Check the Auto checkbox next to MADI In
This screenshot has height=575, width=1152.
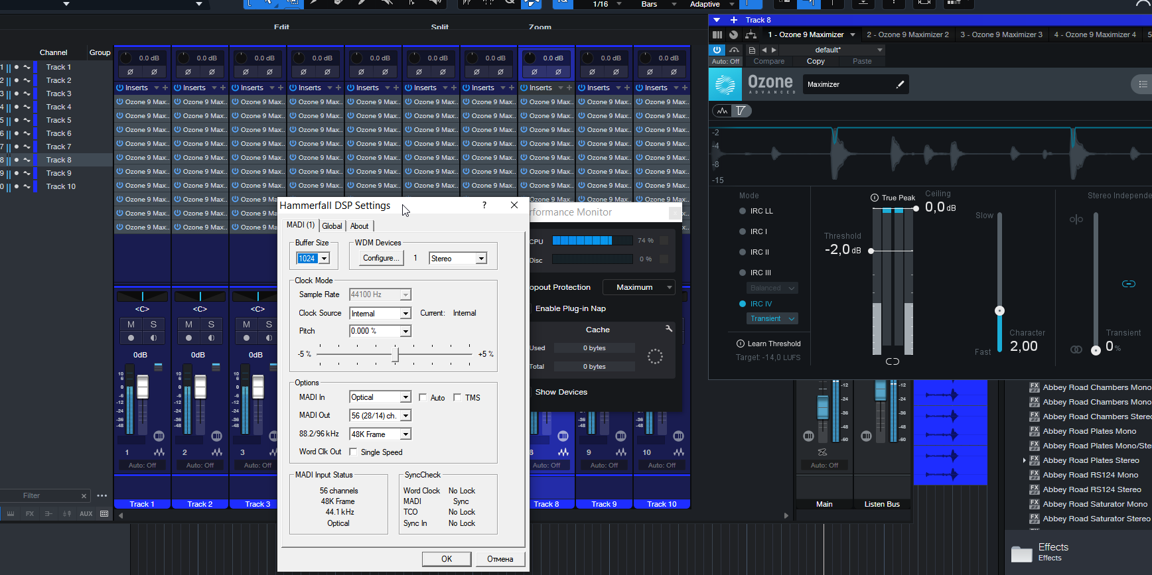click(x=423, y=397)
